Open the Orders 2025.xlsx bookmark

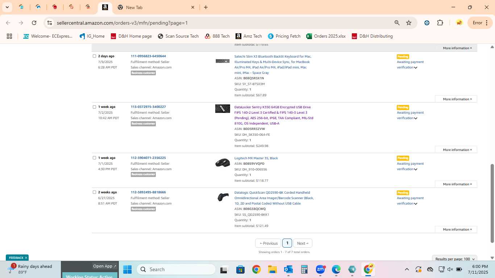click(326, 36)
